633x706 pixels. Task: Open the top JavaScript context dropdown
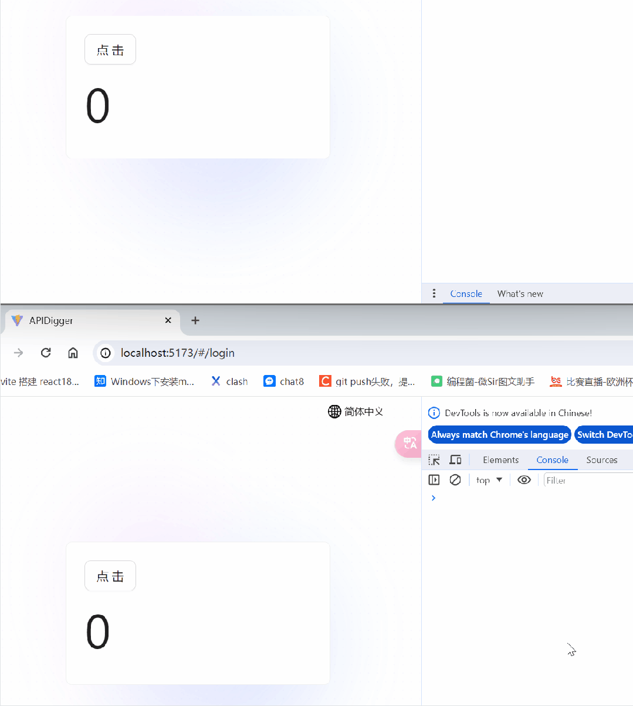coord(489,480)
